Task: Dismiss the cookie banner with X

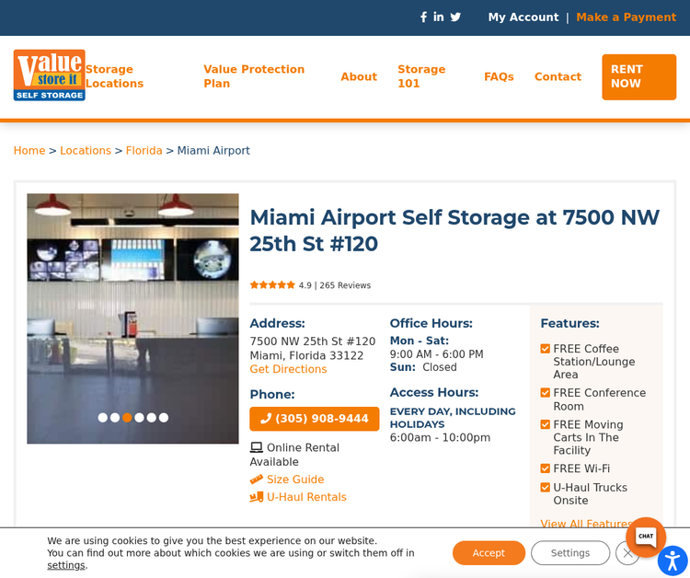Action: point(627,553)
